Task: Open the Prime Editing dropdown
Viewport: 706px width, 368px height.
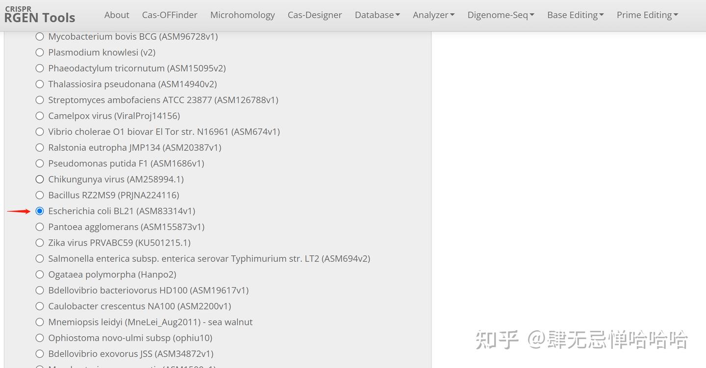Action: [x=647, y=15]
